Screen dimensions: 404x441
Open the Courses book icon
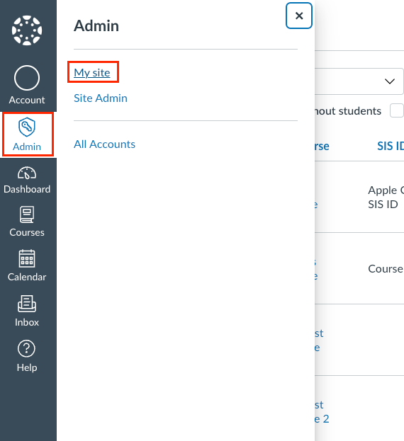pyautogui.click(x=27, y=214)
